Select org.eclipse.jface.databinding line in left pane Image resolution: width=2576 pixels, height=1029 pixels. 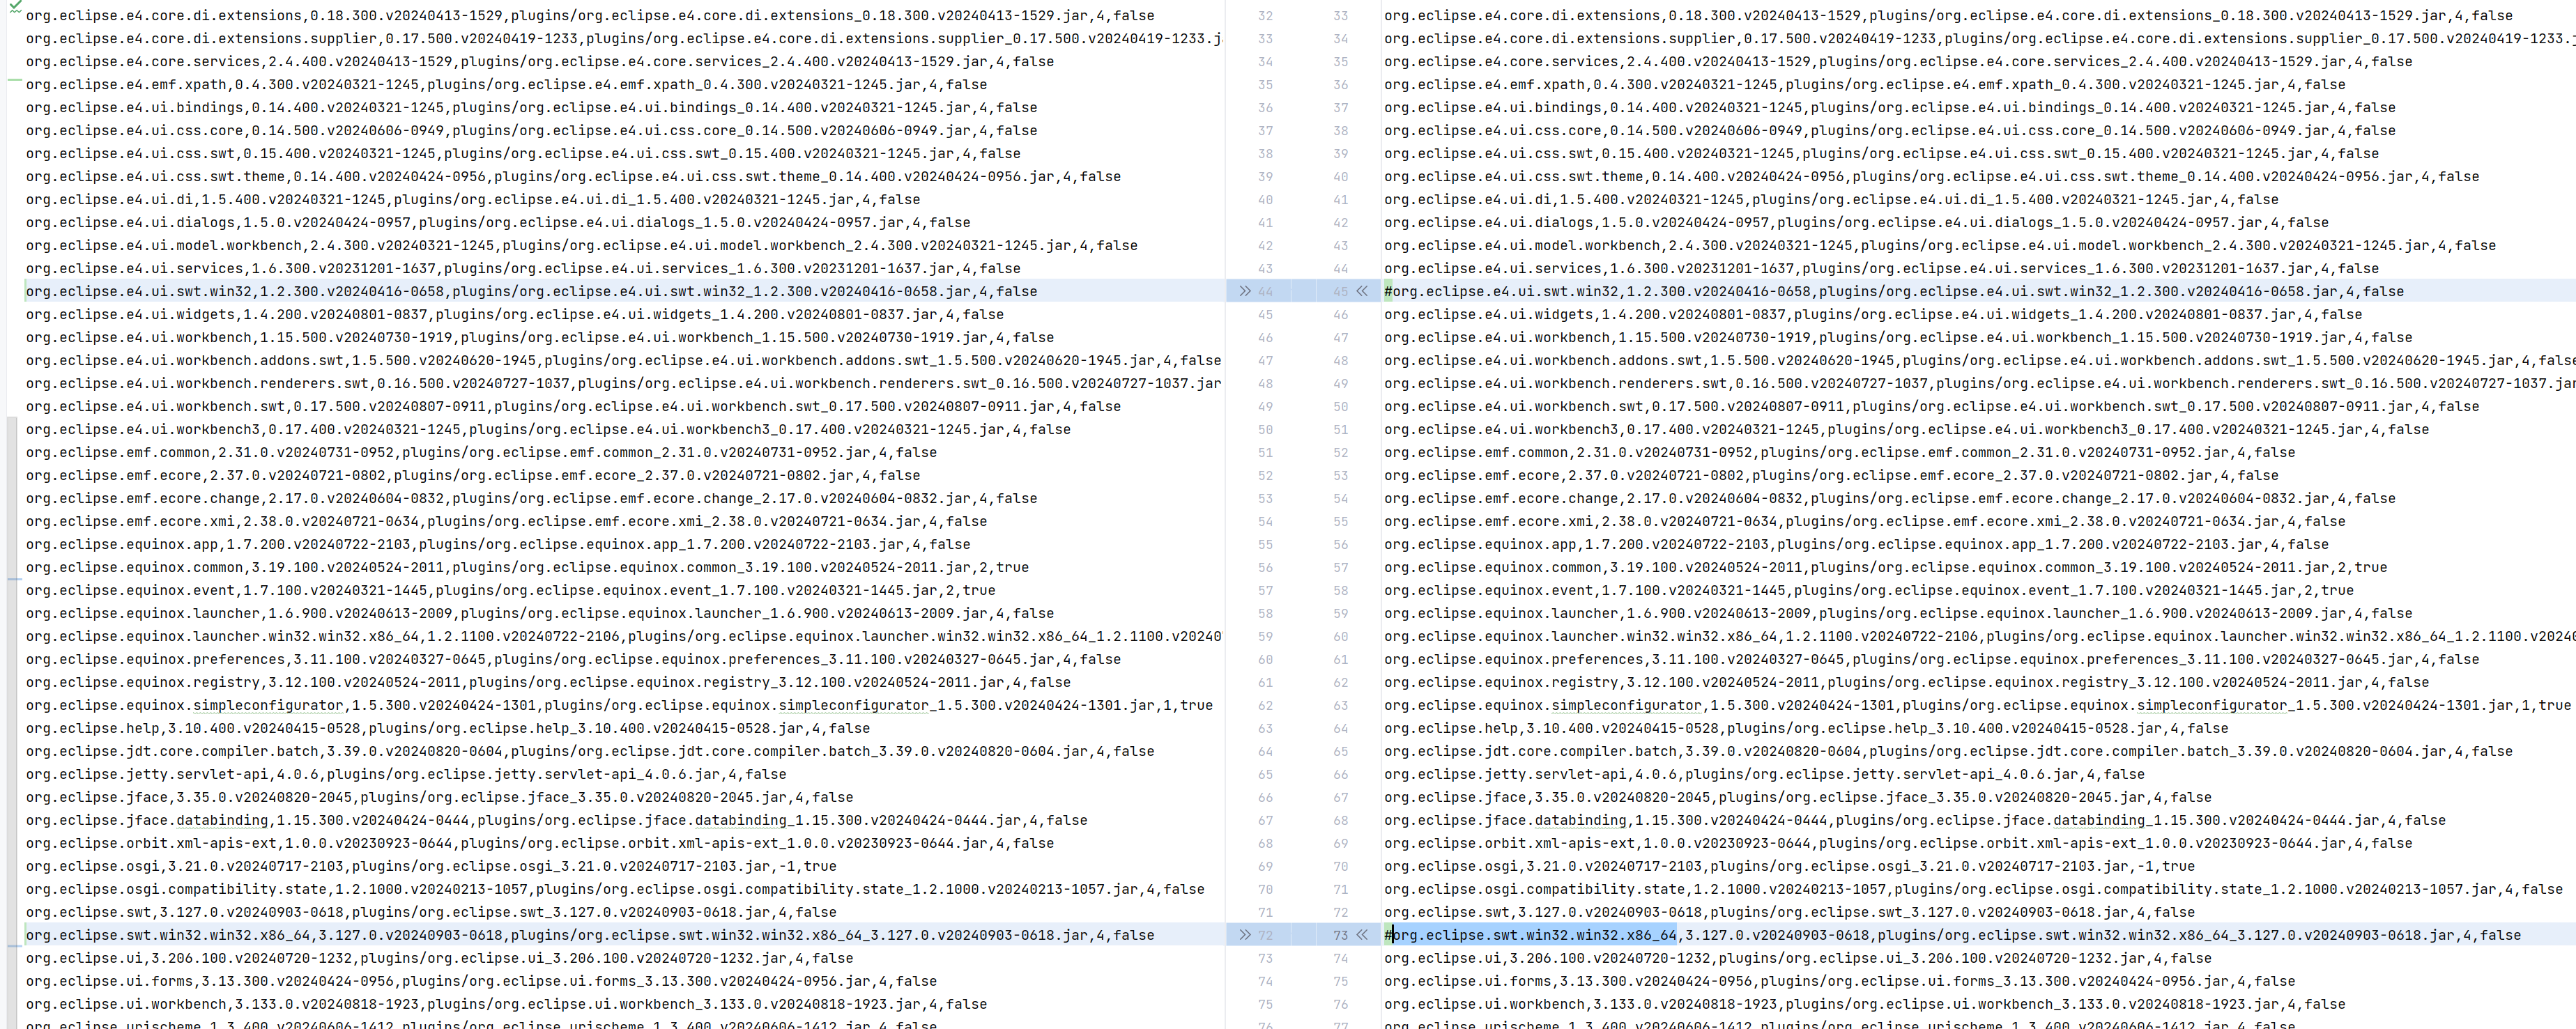[x=556, y=820]
